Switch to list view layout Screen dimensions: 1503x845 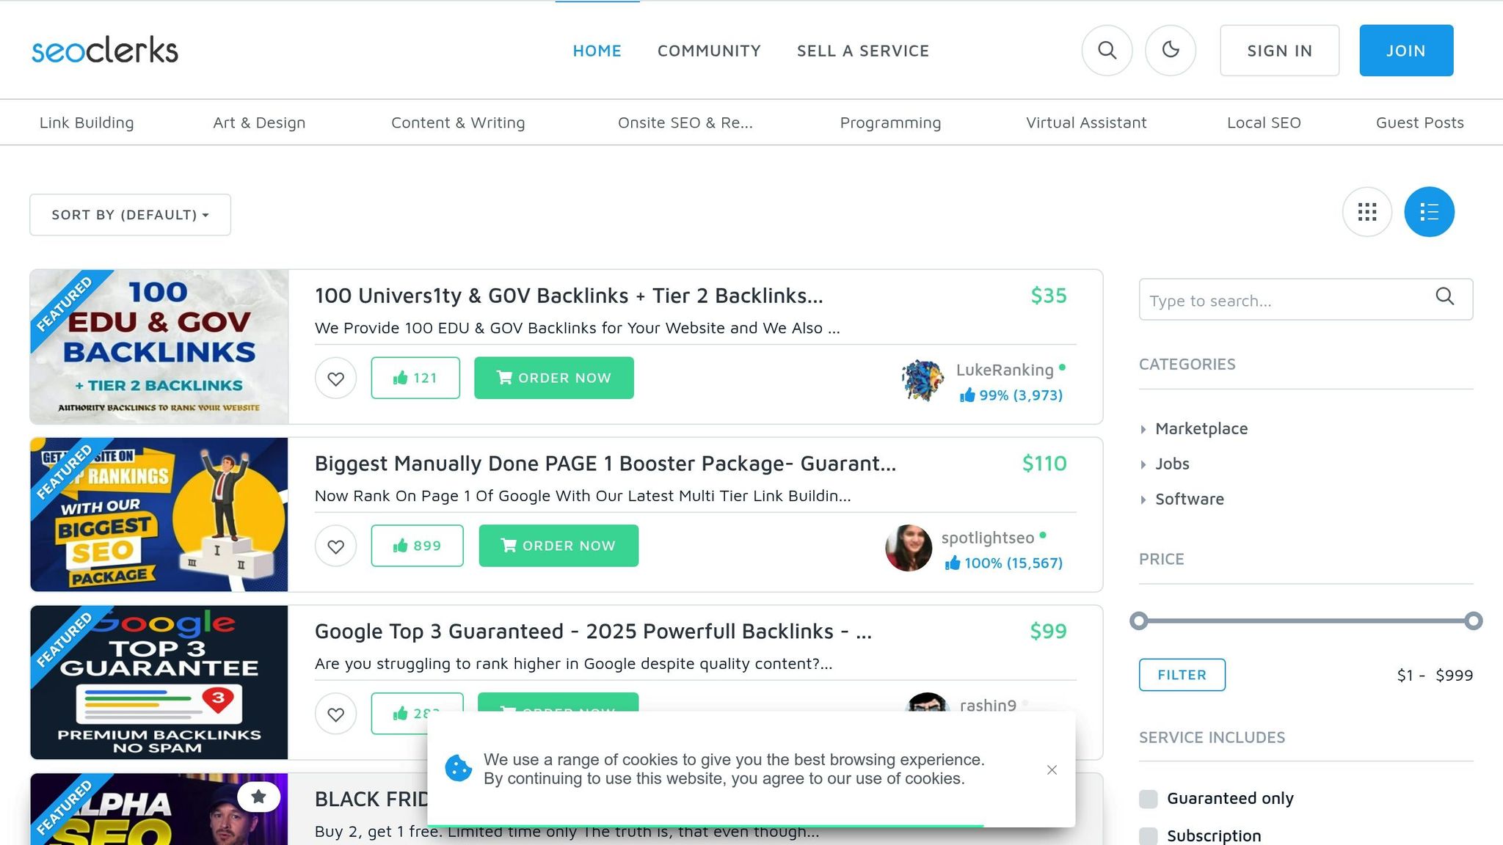pyautogui.click(x=1428, y=211)
